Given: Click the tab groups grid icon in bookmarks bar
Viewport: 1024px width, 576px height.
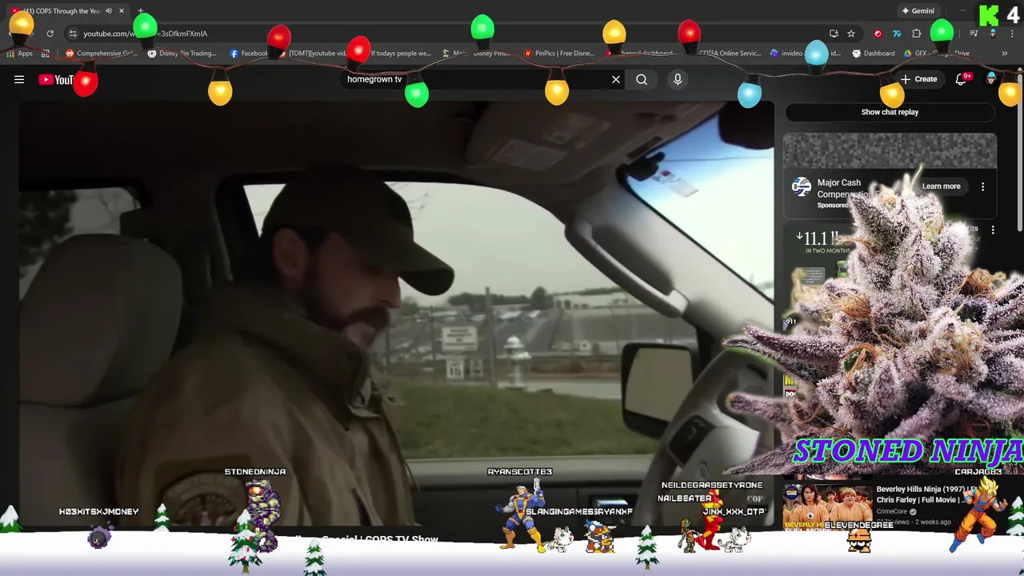Looking at the screenshot, I should coord(46,54).
